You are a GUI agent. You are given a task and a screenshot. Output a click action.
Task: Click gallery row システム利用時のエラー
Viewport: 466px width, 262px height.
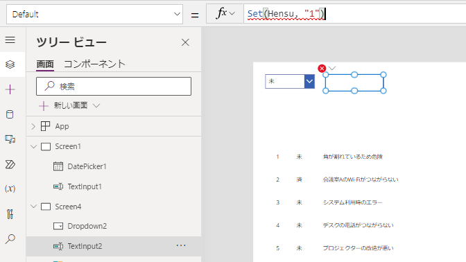(352, 202)
